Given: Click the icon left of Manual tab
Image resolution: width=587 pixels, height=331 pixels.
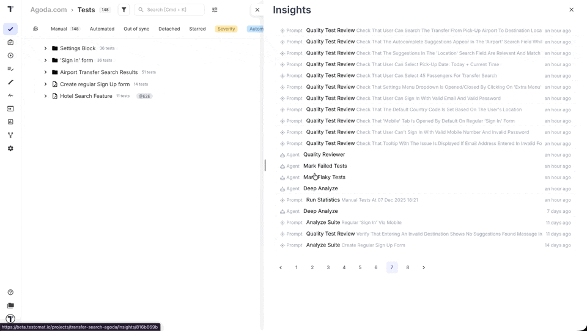Looking at the screenshot, I should [x=35, y=29].
